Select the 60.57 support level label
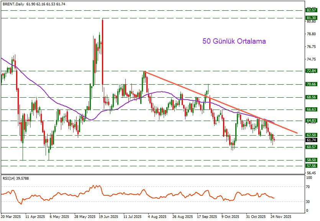320x221 pixels. click(x=311, y=147)
